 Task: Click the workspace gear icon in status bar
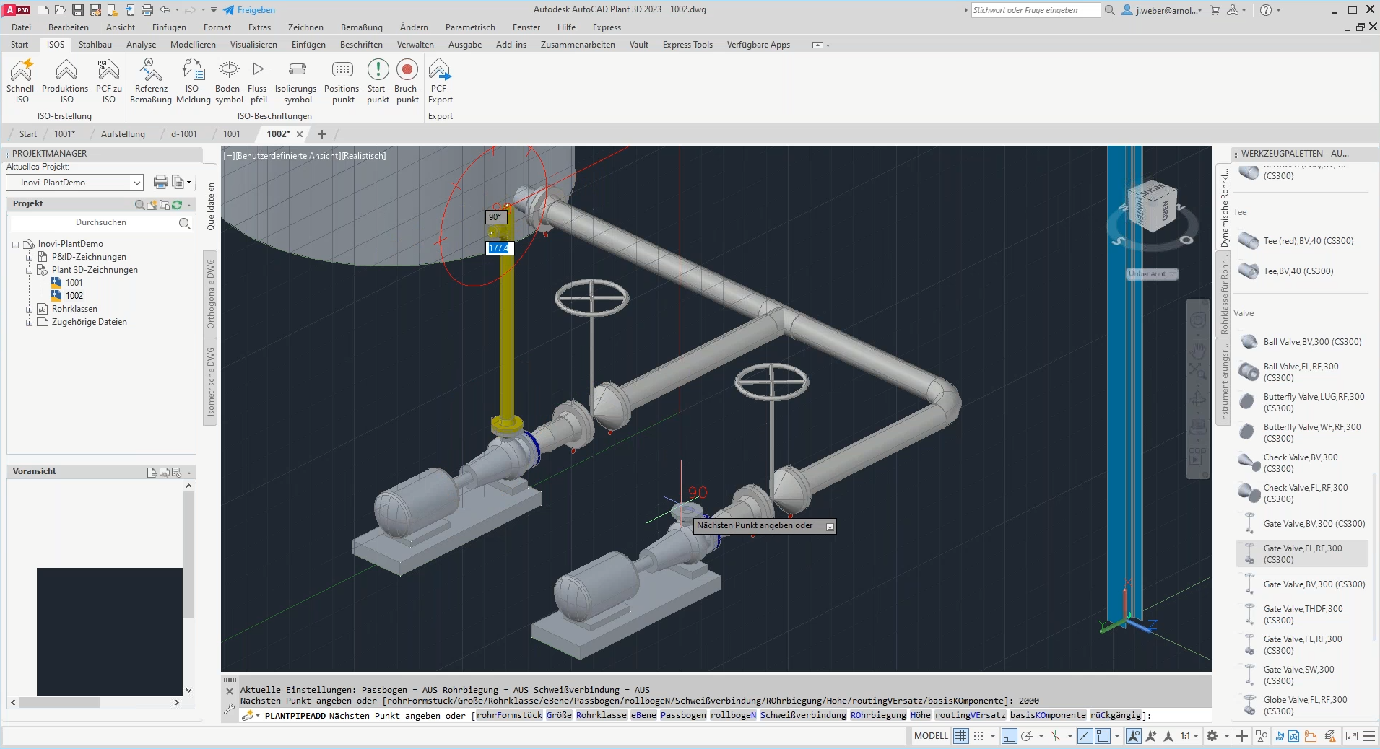click(1212, 736)
